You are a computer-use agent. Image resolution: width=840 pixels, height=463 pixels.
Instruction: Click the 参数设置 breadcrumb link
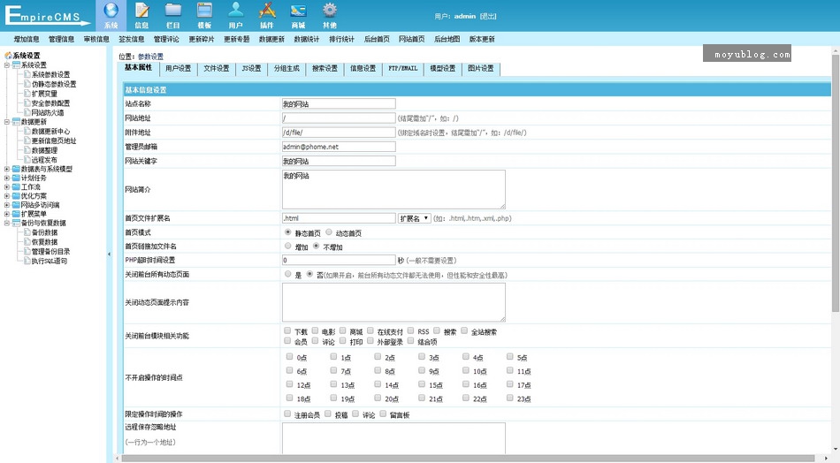pos(150,57)
